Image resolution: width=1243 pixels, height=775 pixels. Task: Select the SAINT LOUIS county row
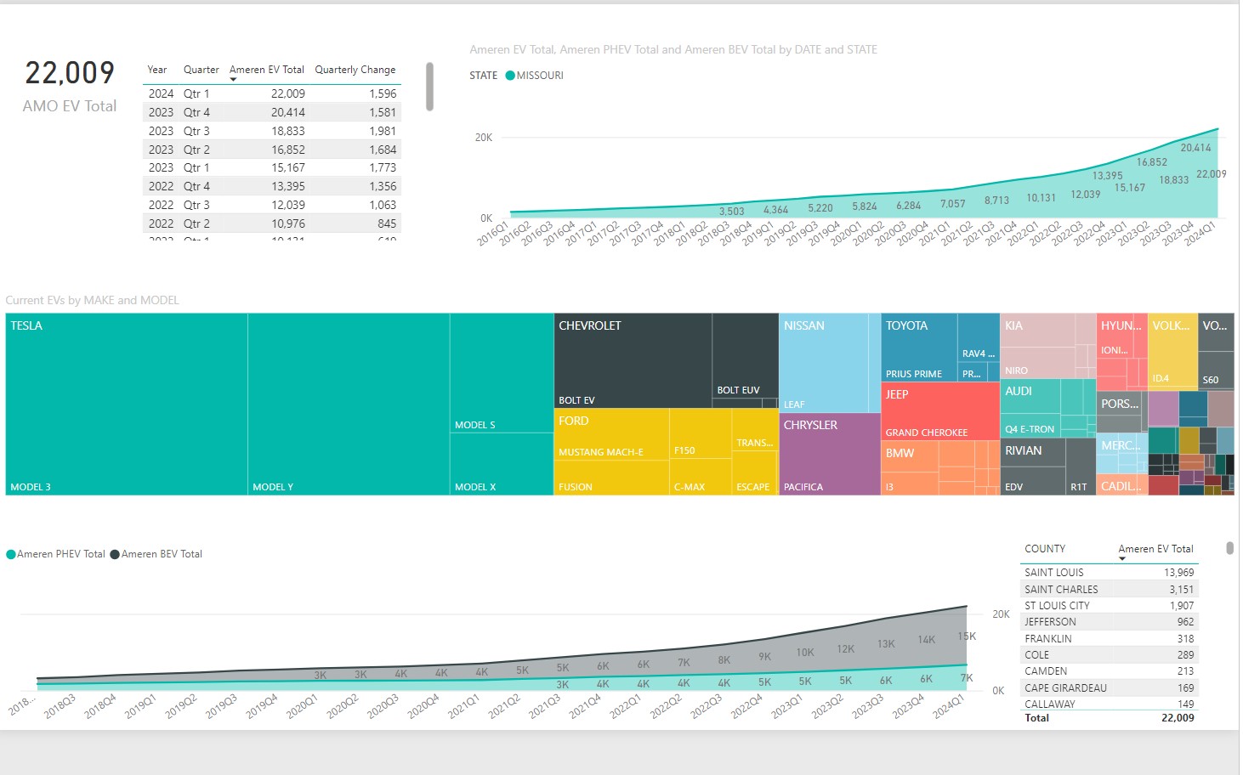pyautogui.click(x=1108, y=573)
